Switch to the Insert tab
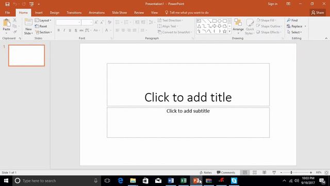 (39, 12)
